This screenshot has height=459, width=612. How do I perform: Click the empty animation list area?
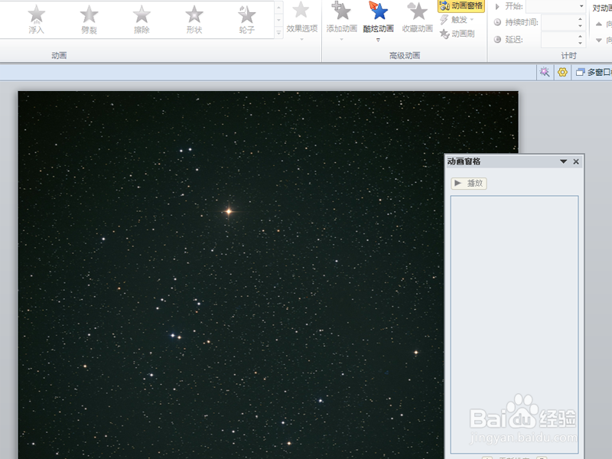514,324
